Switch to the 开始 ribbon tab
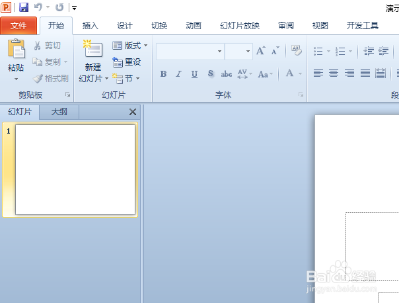This screenshot has height=303, width=399. pos(56,26)
